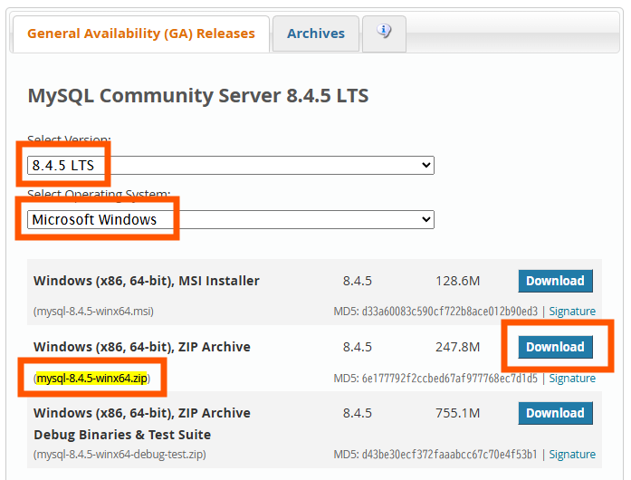Click the Windows MSI Installer title text
This screenshot has height=480, width=631.
coord(147,281)
